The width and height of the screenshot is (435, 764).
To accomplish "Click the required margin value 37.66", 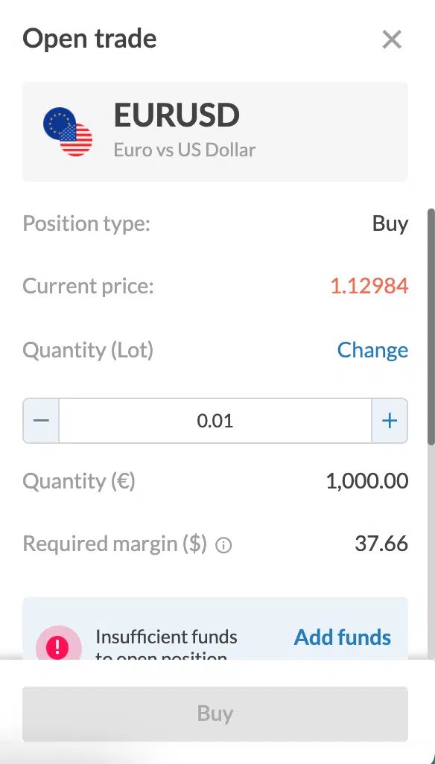I will [x=381, y=544].
